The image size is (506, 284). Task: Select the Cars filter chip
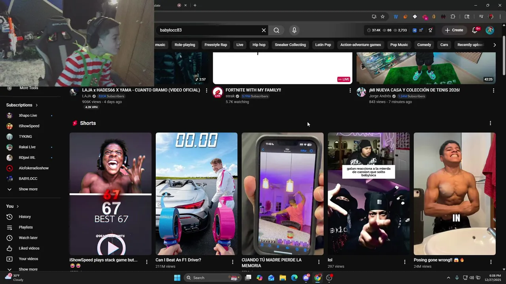444,45
